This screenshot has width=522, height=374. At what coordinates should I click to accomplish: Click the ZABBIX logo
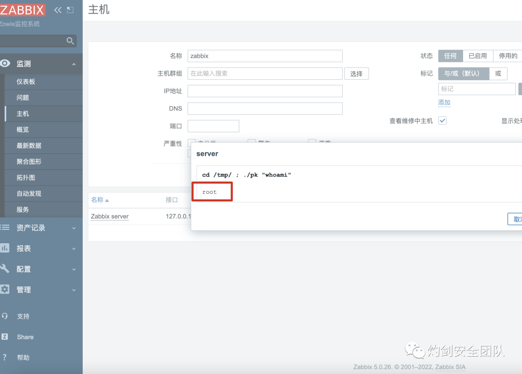[22, 10]
